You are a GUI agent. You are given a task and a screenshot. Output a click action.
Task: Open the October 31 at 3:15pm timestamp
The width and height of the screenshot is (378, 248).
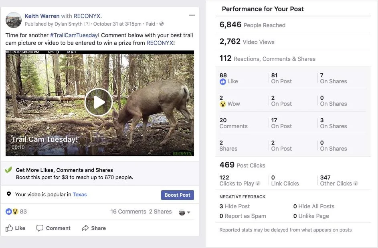click(117, 24)
